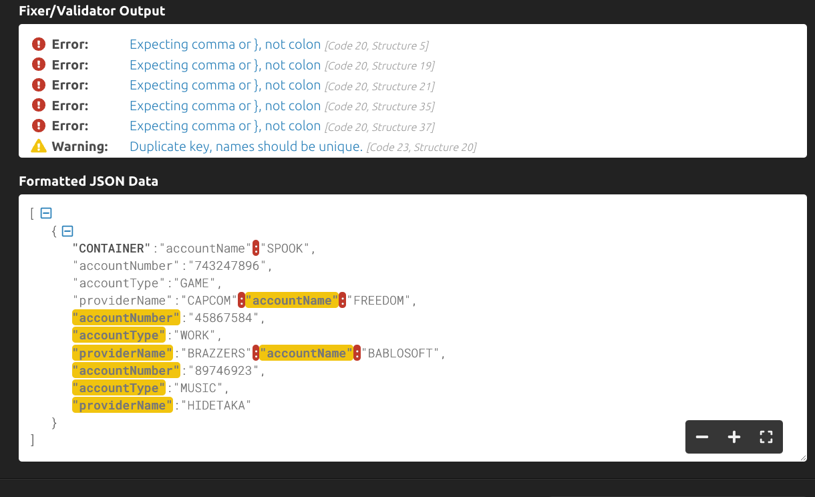Click the bold "CONTAINER" key

112,248
